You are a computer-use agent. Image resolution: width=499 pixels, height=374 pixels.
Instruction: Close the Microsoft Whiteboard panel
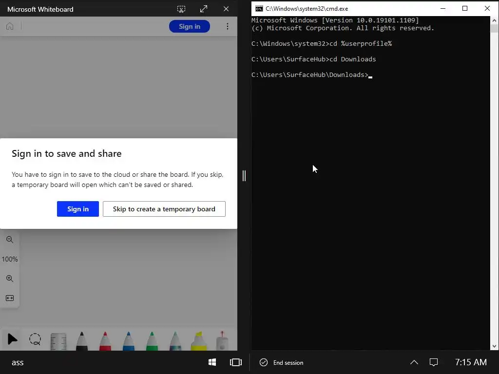click(226, 9)
